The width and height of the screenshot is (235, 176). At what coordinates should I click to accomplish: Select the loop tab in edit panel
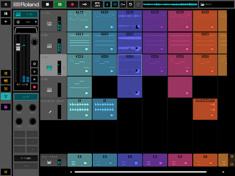26,97
